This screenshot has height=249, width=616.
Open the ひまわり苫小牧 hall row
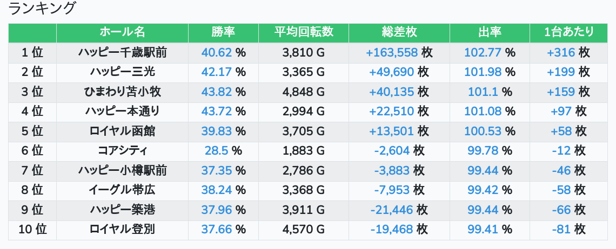[122, 92]
